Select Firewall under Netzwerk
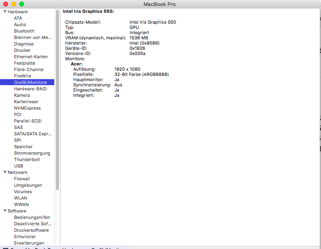 click(x=22, y=179)
